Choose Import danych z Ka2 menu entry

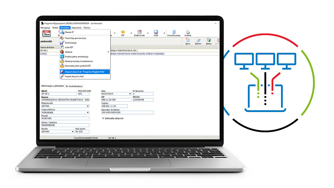pyautogui.click(x=85, y=76)
